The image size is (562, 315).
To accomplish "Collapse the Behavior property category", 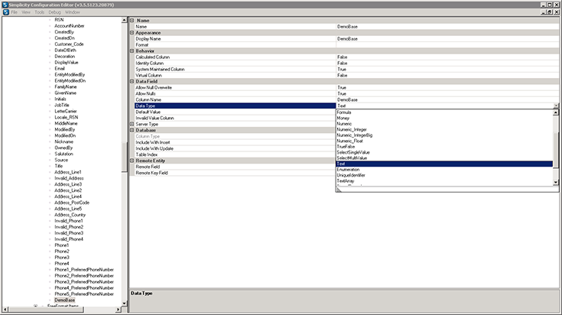I will (x=132, y=51).
